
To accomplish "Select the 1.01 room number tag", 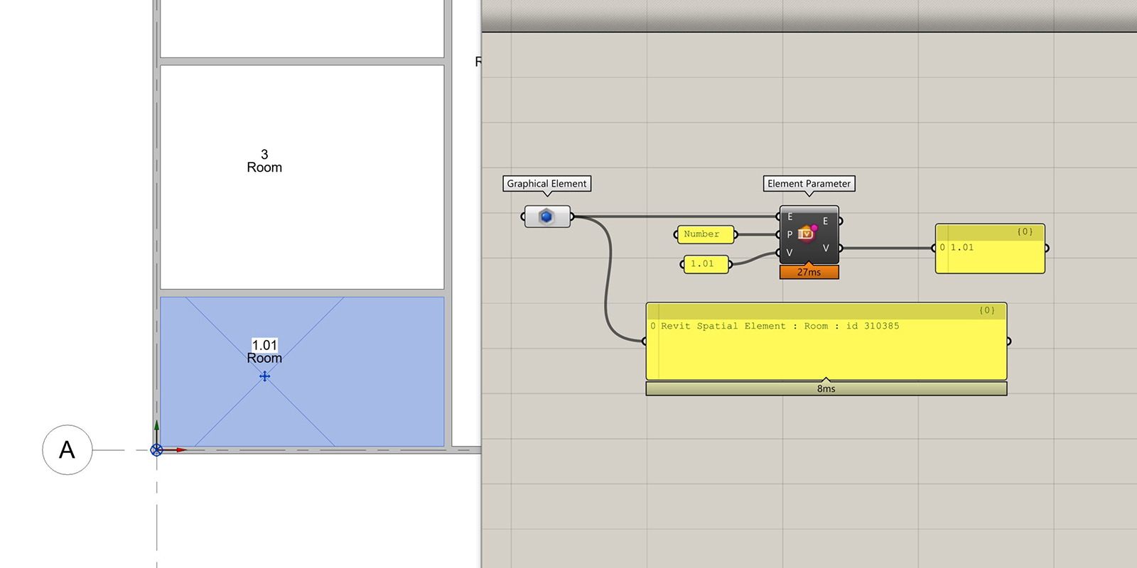I will [x=264, y=345].
